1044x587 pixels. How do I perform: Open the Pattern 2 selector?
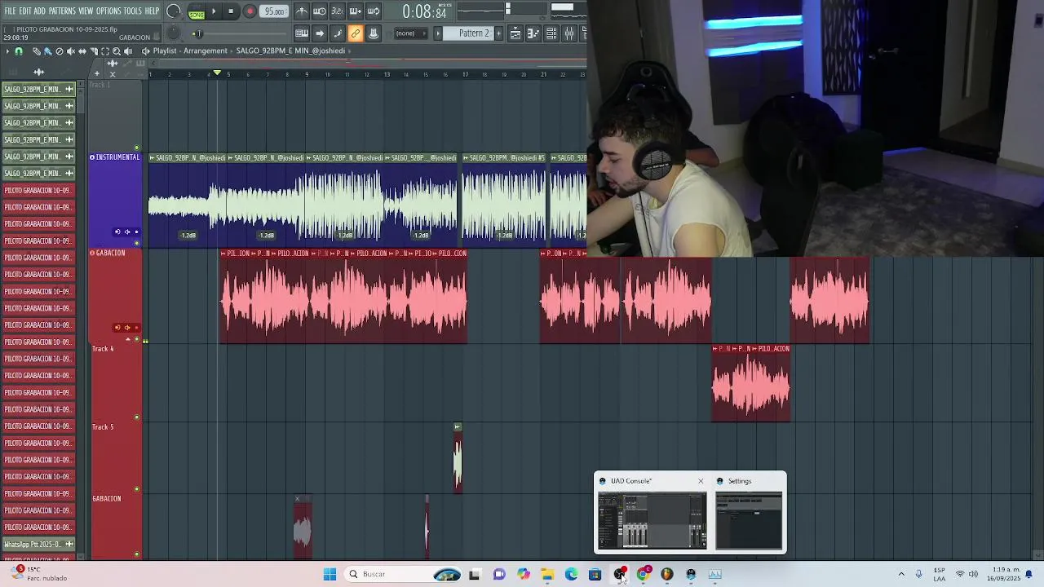(468, 33)
